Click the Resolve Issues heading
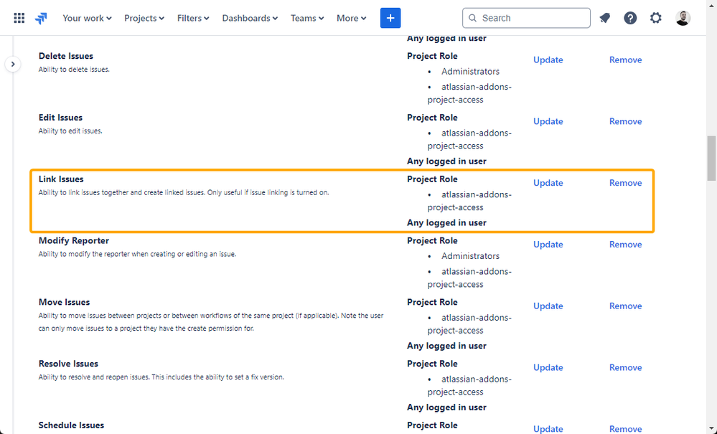 [x=68, y=364]
